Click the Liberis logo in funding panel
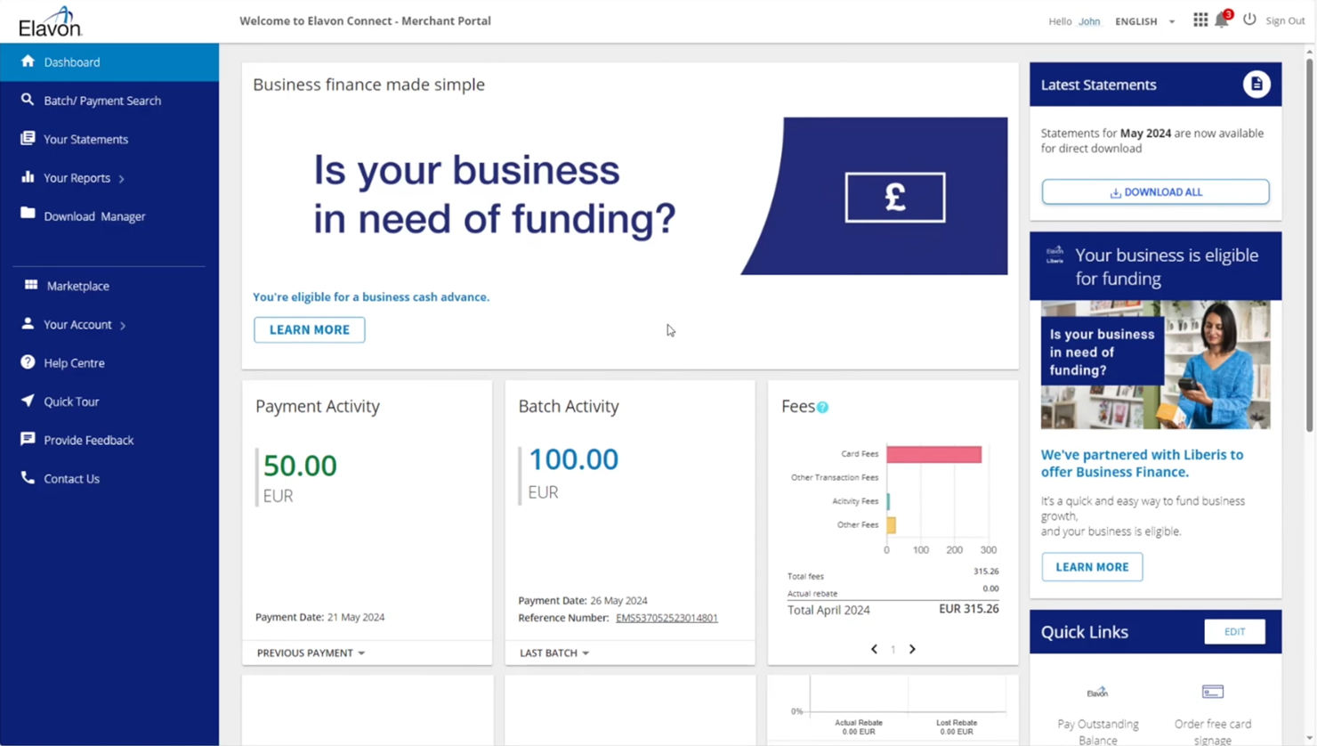 click(1054, 255)
